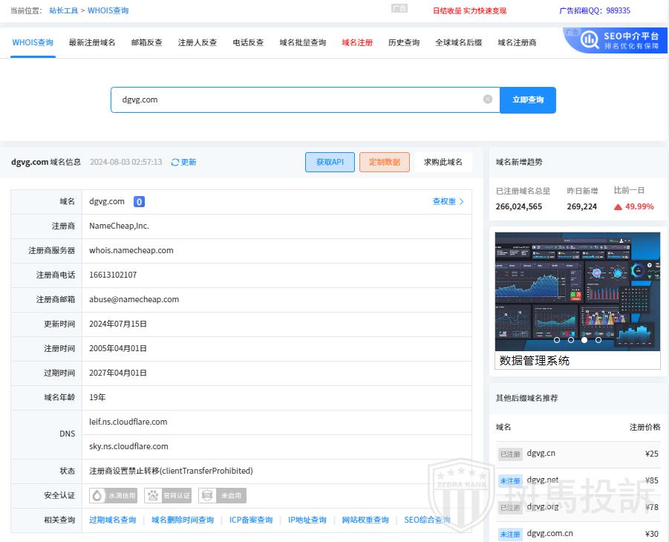
Task: Click the 官网认证 paw badge
Action: (x=169, y=495)
